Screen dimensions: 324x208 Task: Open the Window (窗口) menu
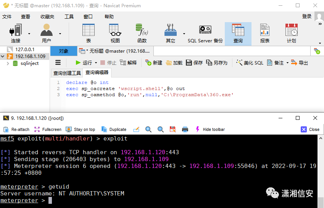pyautogui.click(x=88, y=17)
